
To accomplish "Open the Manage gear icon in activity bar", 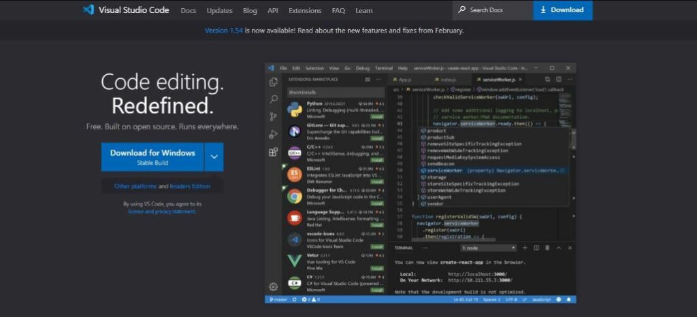I will [274, 287].
